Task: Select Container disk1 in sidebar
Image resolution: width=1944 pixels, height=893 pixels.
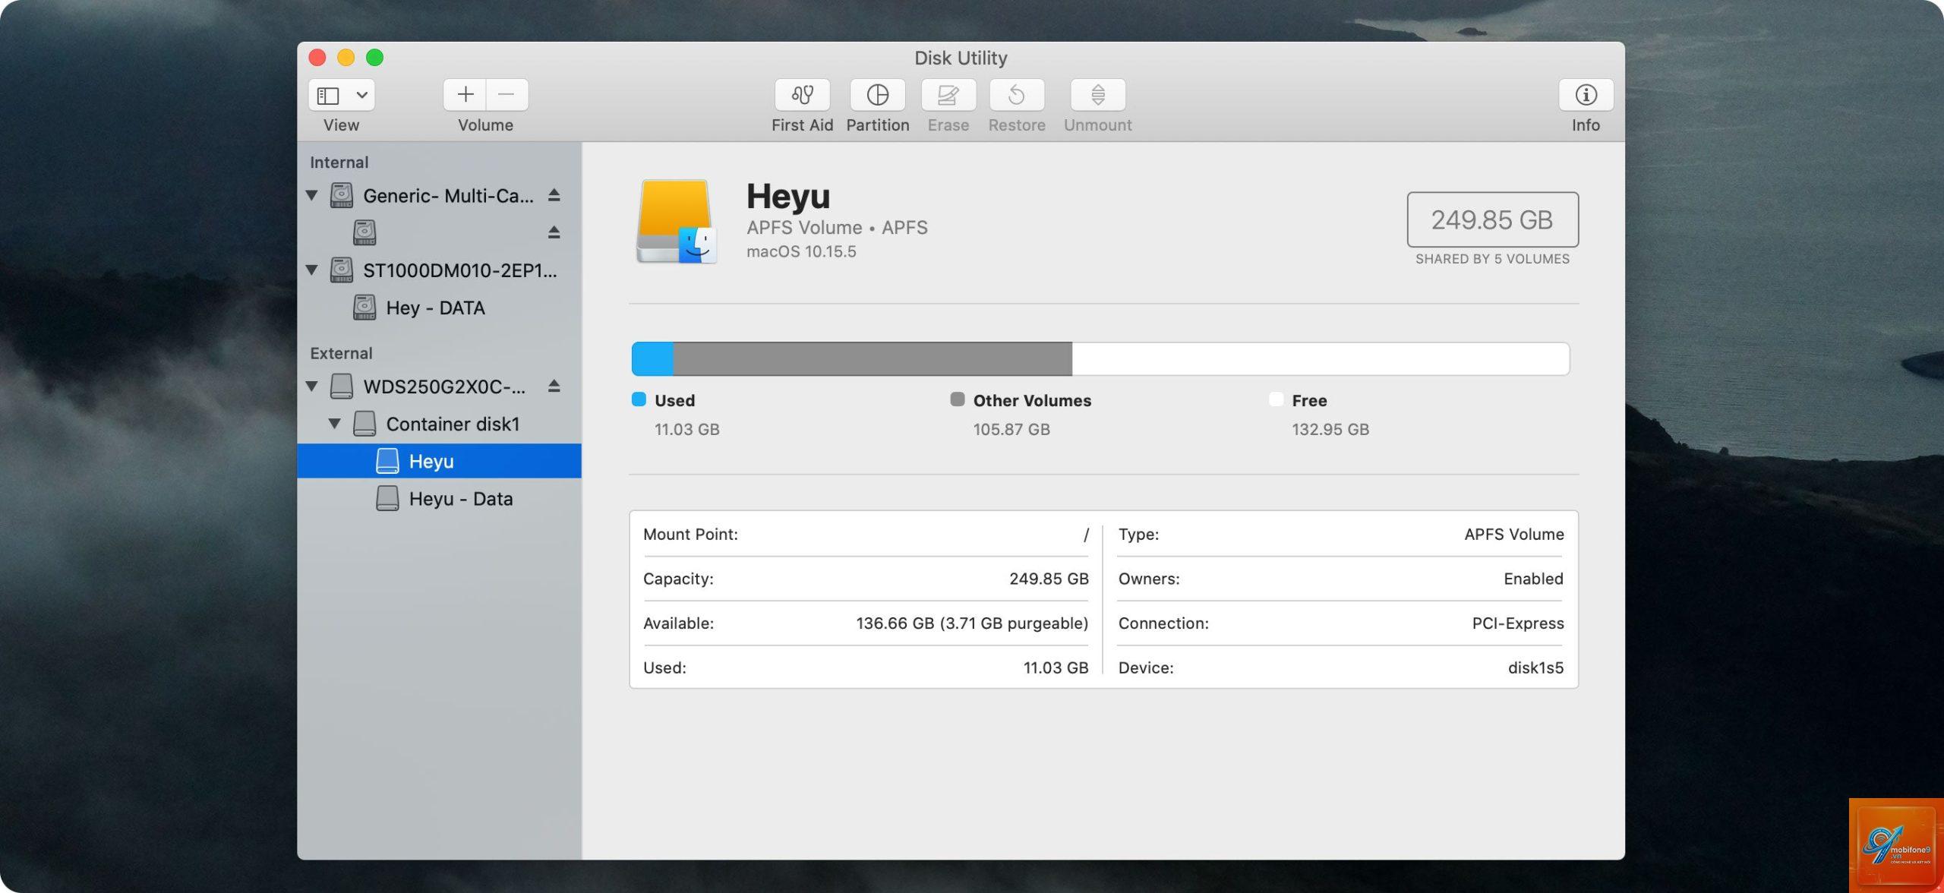Action: click(x=439, y=424)
